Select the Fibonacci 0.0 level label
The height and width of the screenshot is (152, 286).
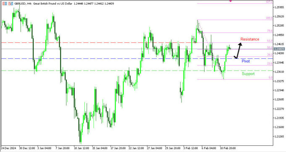(x=270, y=77)
